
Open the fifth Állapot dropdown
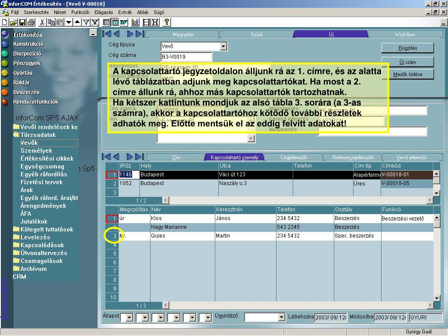pyautogui.click(x=192, y=317)
